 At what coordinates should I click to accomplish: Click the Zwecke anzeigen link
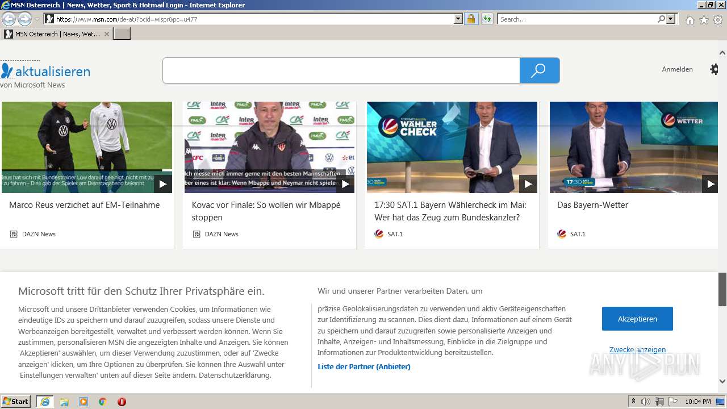click(637, 350)
